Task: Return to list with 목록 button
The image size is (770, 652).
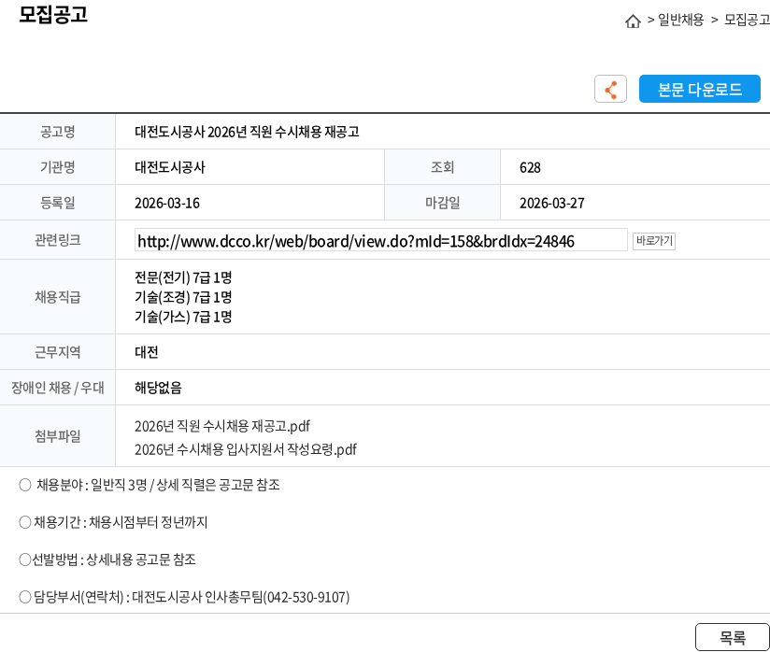Action: tap(733, 637)
